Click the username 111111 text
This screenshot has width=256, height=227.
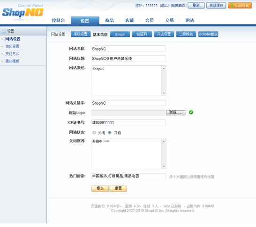coord(151,6)
